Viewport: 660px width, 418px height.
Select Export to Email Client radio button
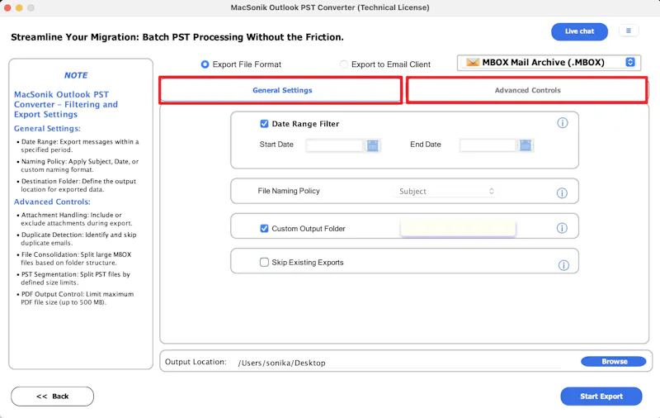point(344,64)
